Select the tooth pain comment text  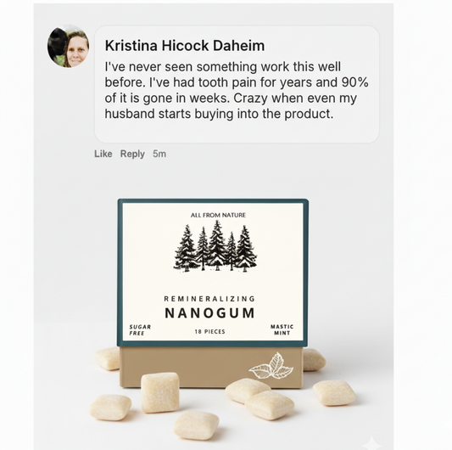(237, 90)
